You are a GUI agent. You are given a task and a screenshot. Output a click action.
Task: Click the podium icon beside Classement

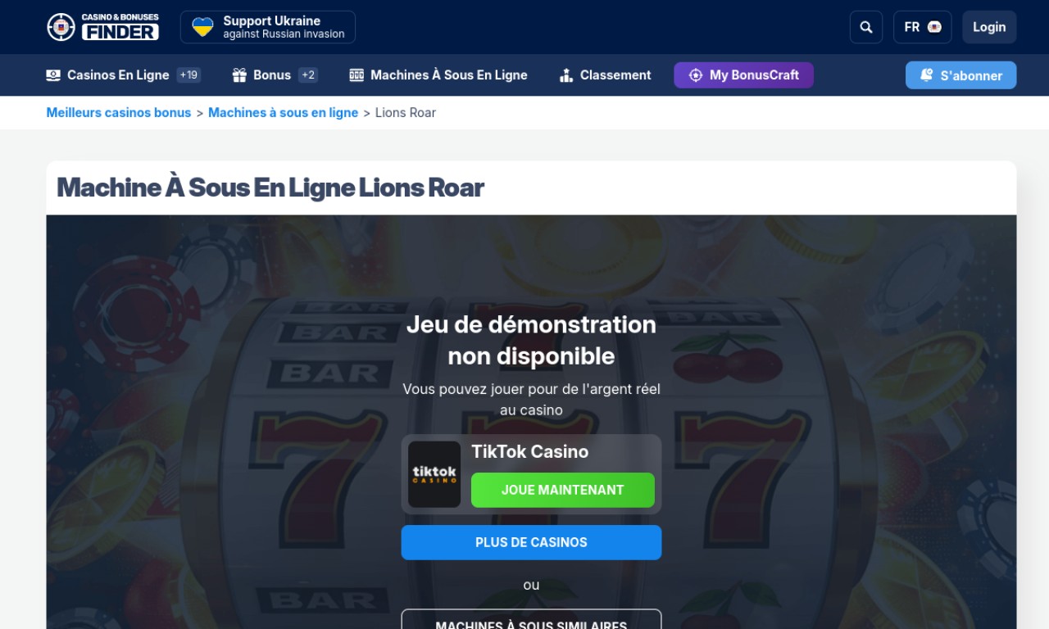566,75
